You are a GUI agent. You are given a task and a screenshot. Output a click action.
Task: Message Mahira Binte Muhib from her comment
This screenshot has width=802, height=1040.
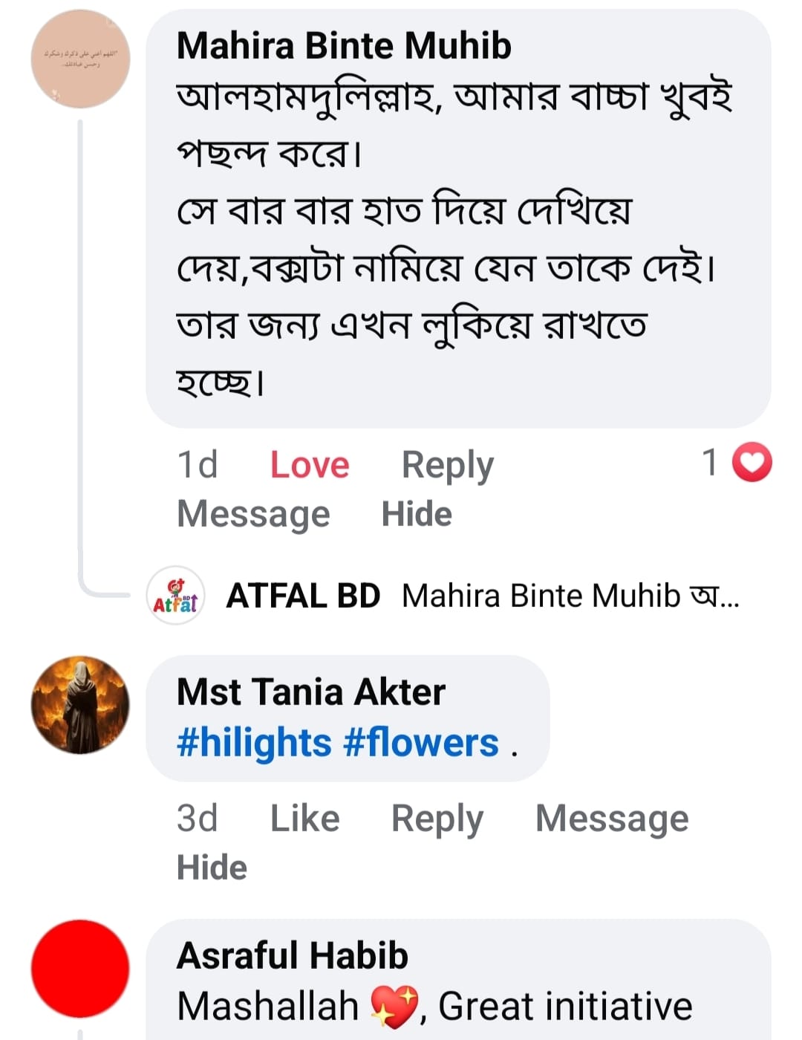point(253,514)
